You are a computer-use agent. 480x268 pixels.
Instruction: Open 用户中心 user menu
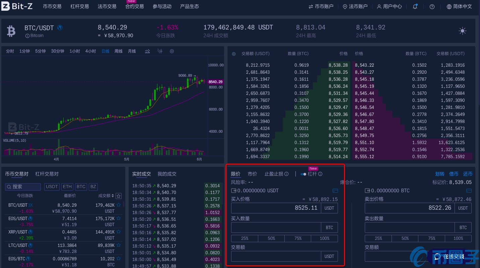389,6
